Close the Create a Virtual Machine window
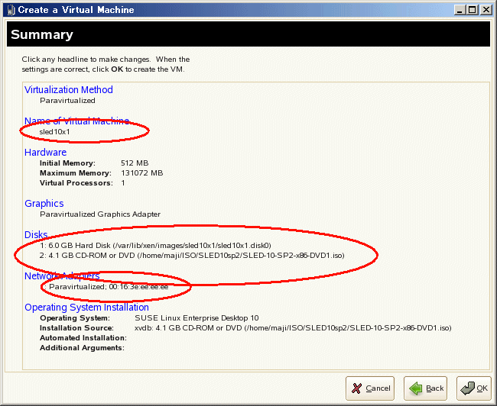Image resolution: width=497 pixels, height=406 pixels. click(x=486, y=10)
